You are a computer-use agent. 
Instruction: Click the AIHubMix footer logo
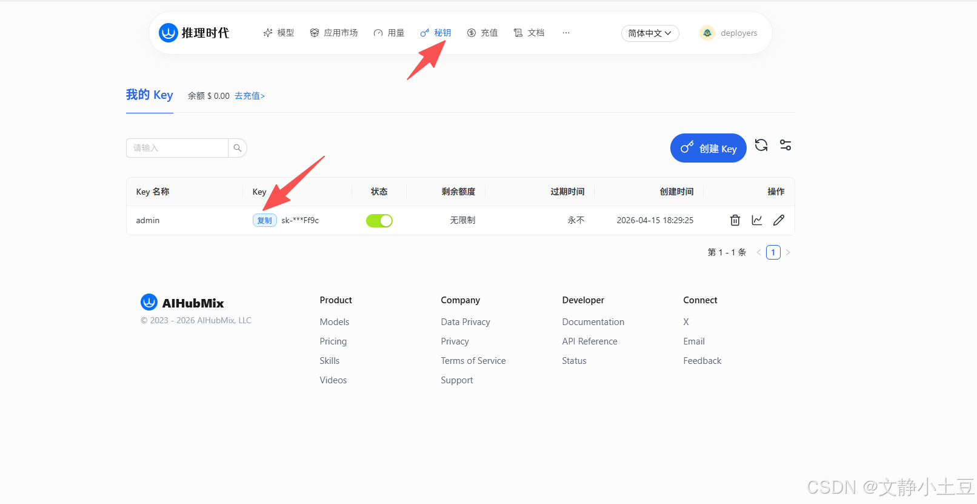182,303
